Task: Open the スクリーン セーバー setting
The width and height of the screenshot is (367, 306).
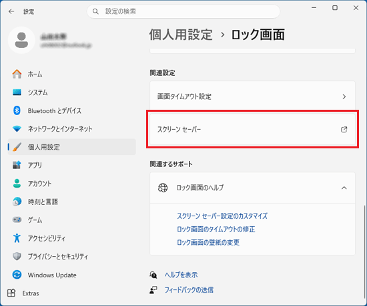Action: (252, 129)
